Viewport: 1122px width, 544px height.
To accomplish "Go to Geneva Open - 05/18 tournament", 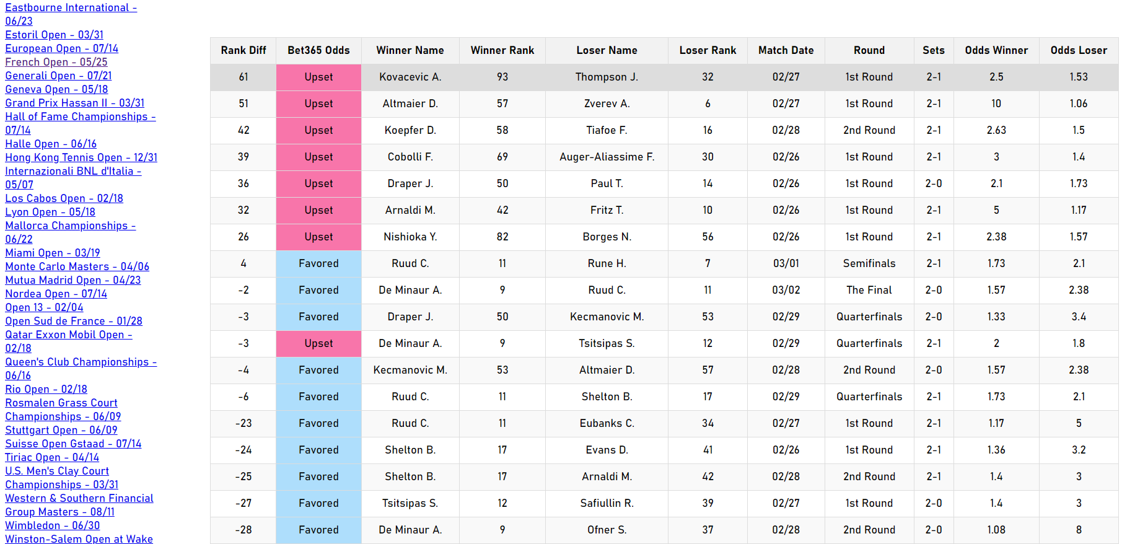I will 56,89.
